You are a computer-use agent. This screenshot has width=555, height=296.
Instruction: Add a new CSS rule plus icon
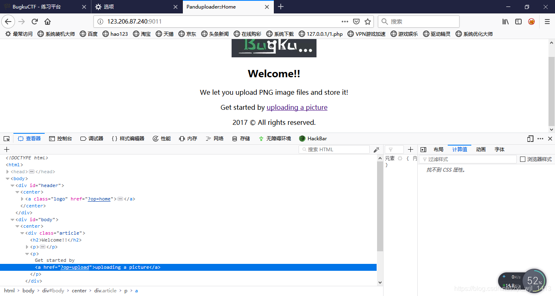click(x=410, y=149)
